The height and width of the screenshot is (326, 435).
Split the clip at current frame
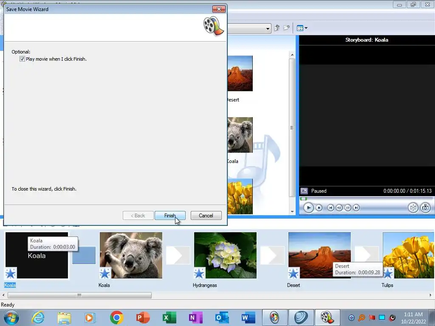point(413,208)
